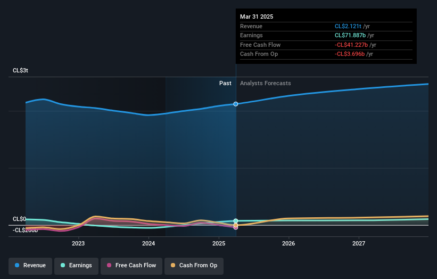Viewport: 437px width, 279px height.
Task: Click the CL$2.121t revenue value in tooltip
Action: click(x=348, y=26)
